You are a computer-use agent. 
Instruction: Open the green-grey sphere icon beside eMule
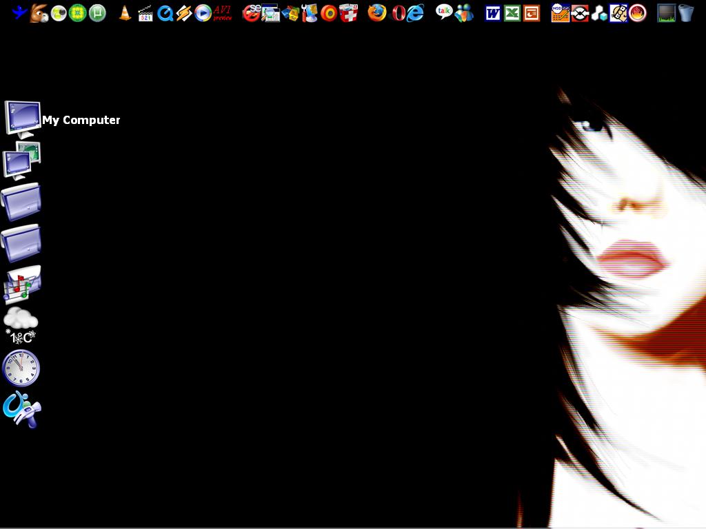(x=59, y=13)
